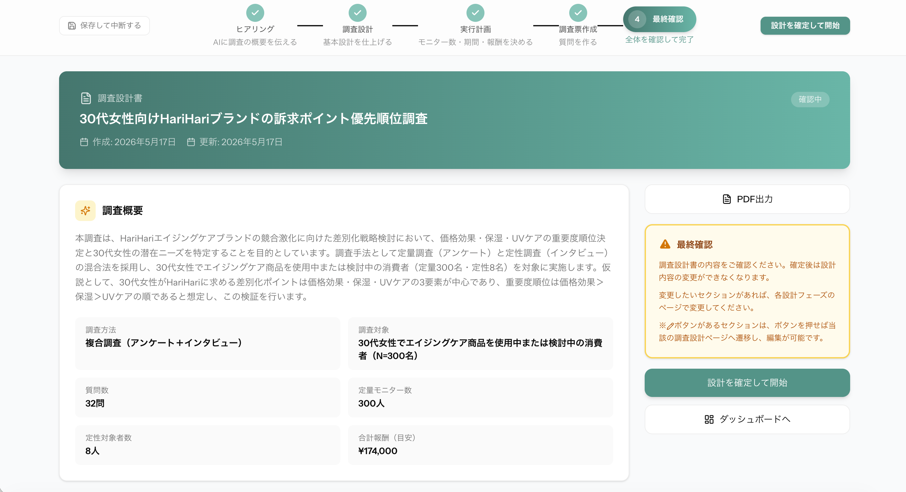
Task: Click the 調査方法 card value 複合調査
Action: (164, 343)
